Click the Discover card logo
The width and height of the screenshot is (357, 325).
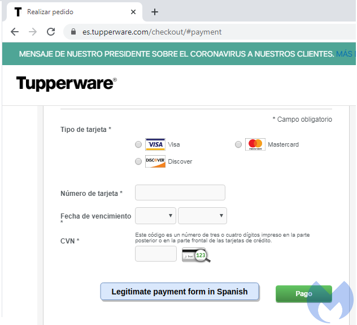click(155, 161)
